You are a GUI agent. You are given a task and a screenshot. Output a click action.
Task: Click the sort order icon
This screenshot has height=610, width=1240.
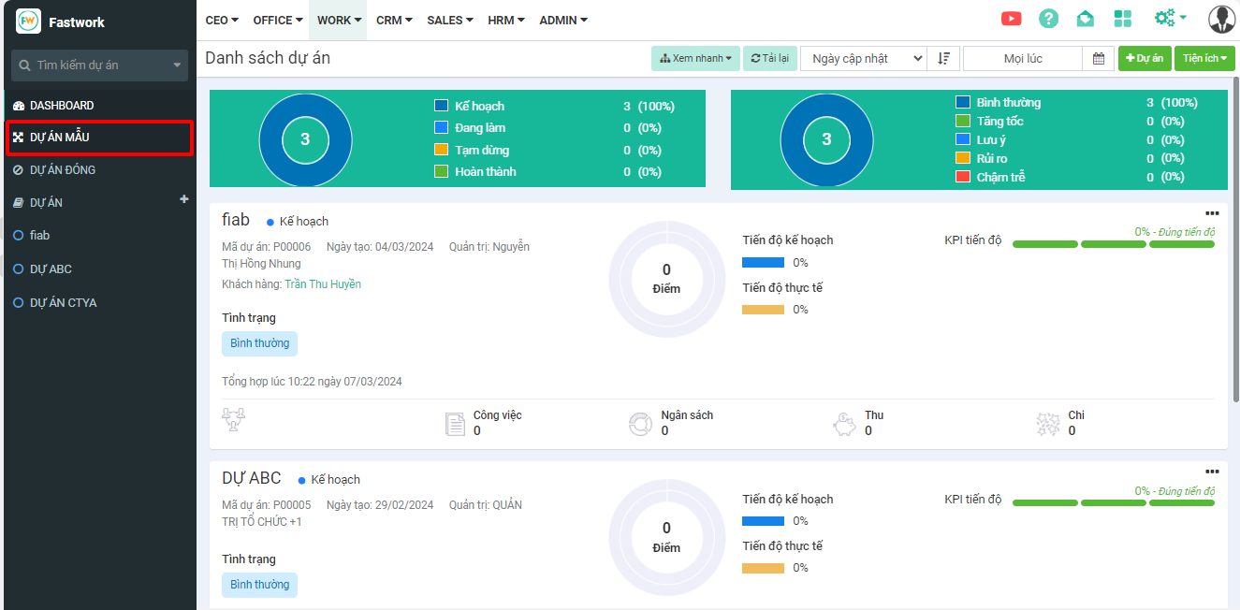(x=943, y=58)
